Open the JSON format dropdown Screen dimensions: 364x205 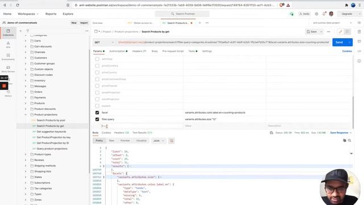click(x=159, y=141)
